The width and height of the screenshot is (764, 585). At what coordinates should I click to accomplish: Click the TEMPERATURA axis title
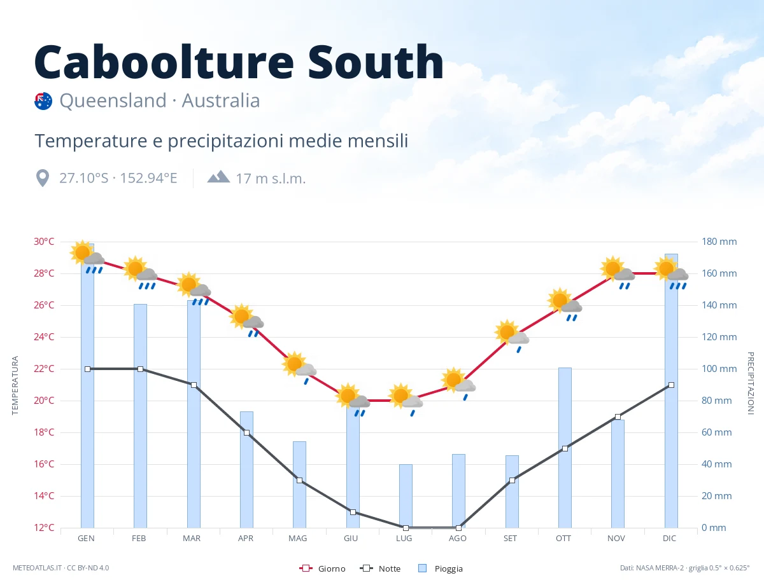[15, 385]
